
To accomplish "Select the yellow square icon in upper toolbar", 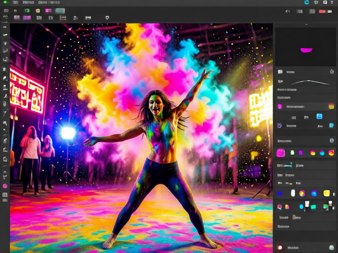I will pos(38,11).
